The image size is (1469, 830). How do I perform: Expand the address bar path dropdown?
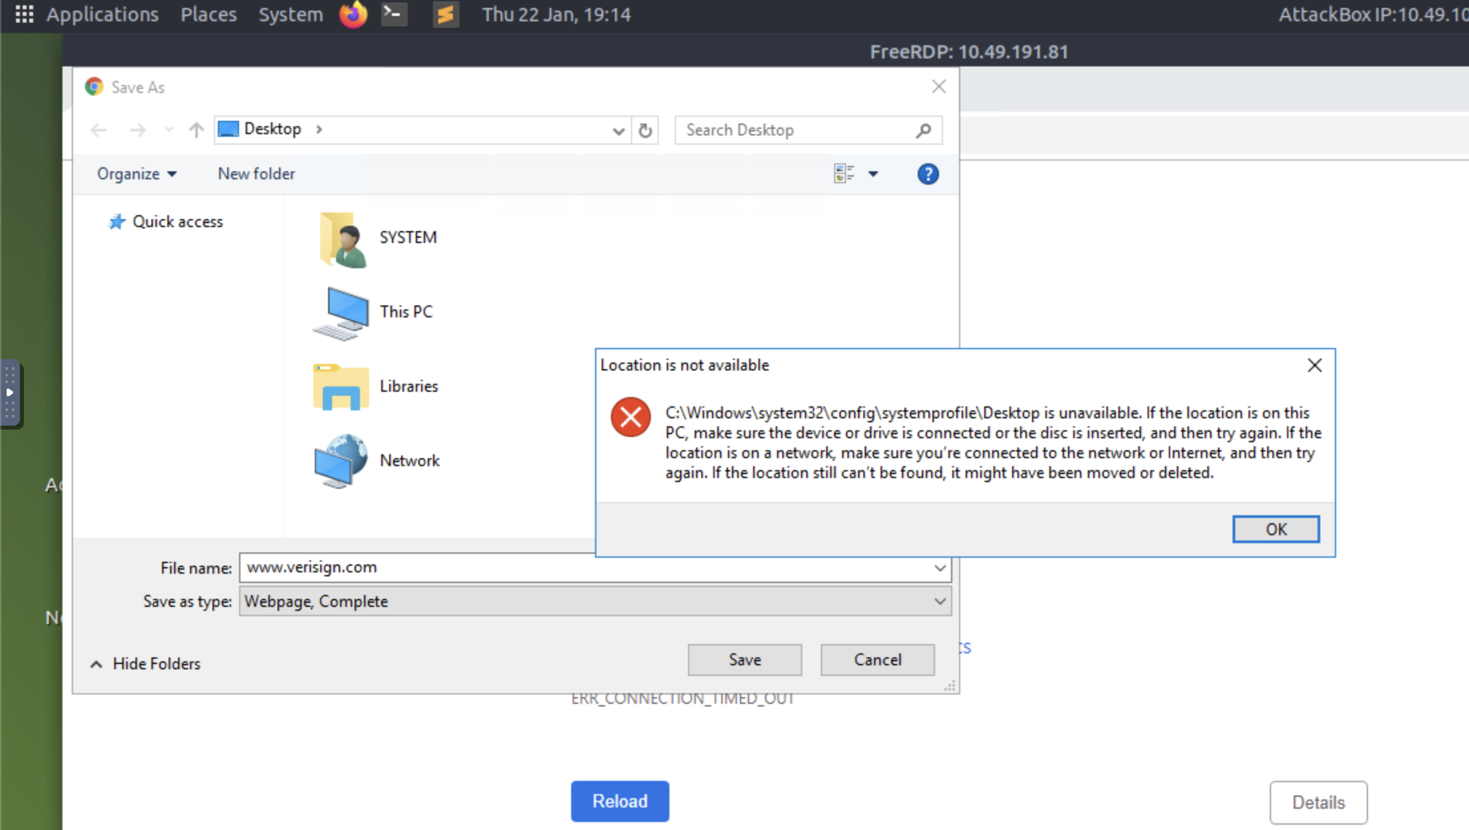coord(618,130)
